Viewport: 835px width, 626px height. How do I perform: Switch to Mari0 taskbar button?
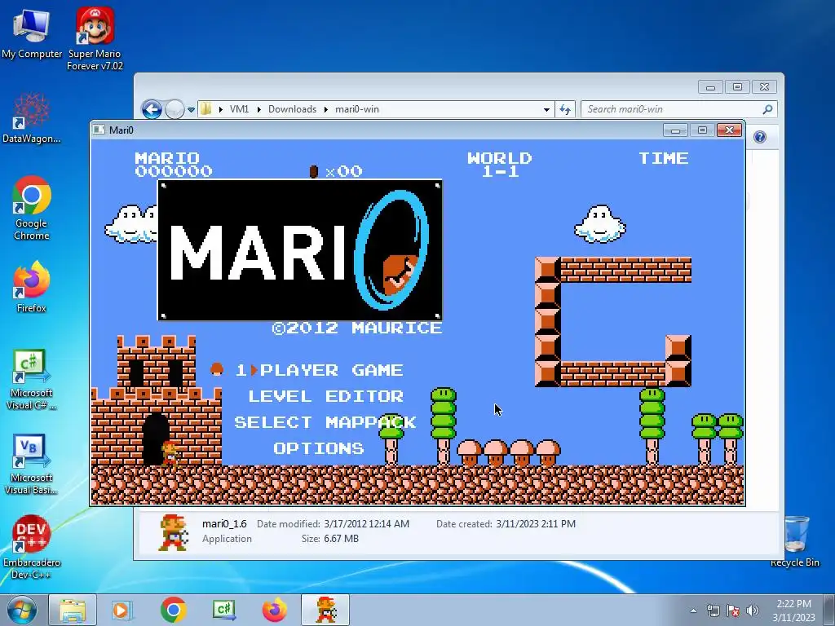tap(325, 610)
